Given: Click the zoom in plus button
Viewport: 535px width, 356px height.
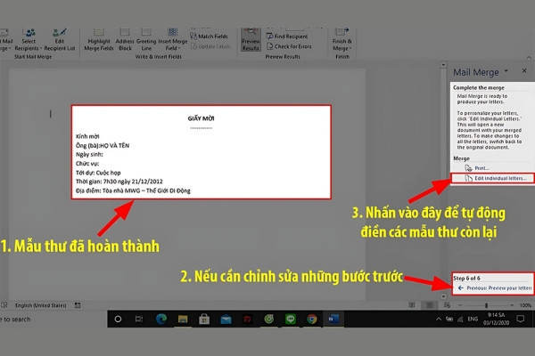Looking at the screenshot, I should (512, 305).
